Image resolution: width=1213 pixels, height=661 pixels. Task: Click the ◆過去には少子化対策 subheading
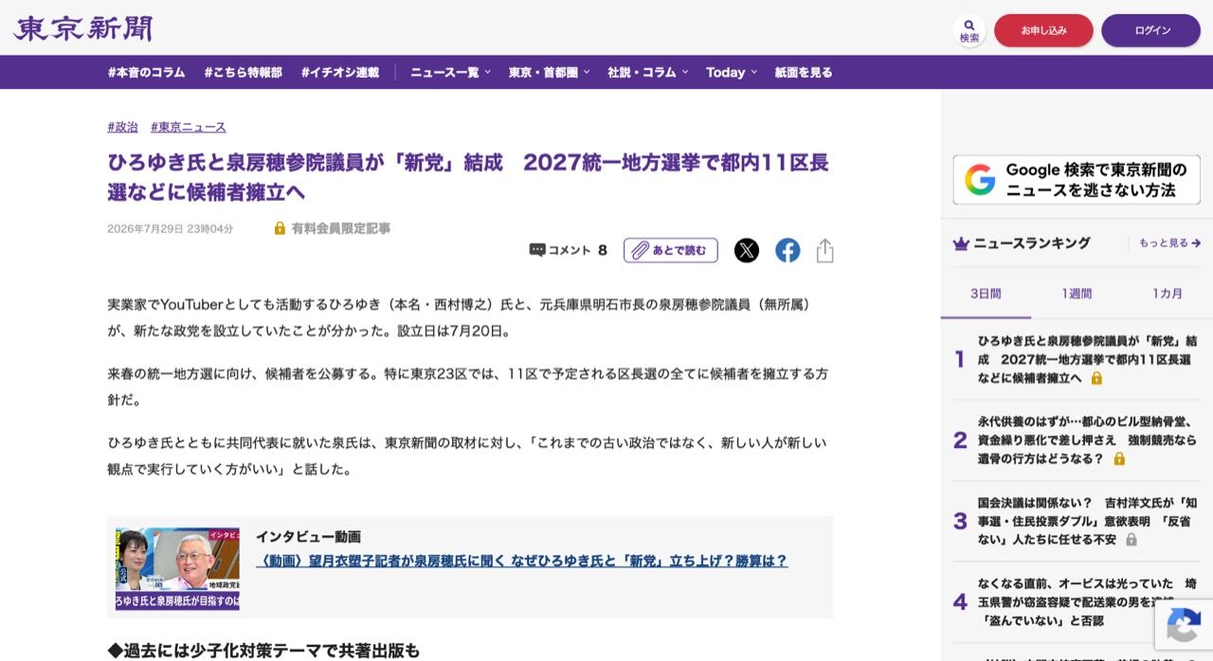(263, 651)
